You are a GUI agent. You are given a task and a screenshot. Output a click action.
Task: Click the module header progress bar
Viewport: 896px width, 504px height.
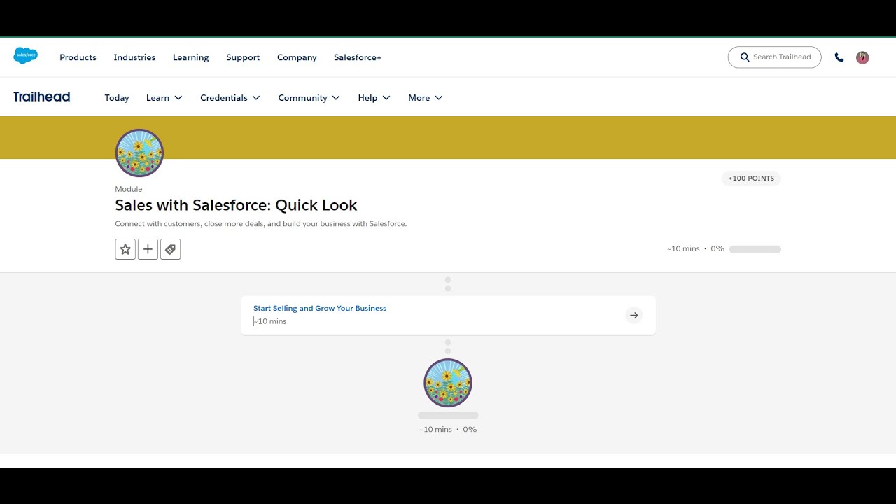tap(755, 249)
